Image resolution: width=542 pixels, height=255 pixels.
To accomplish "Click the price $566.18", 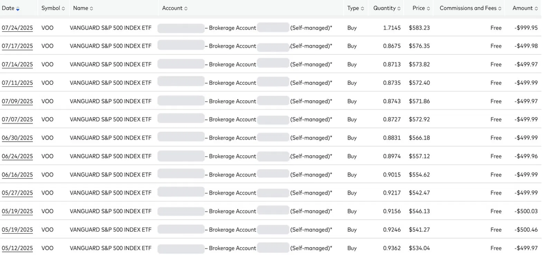I will point(419,138).
